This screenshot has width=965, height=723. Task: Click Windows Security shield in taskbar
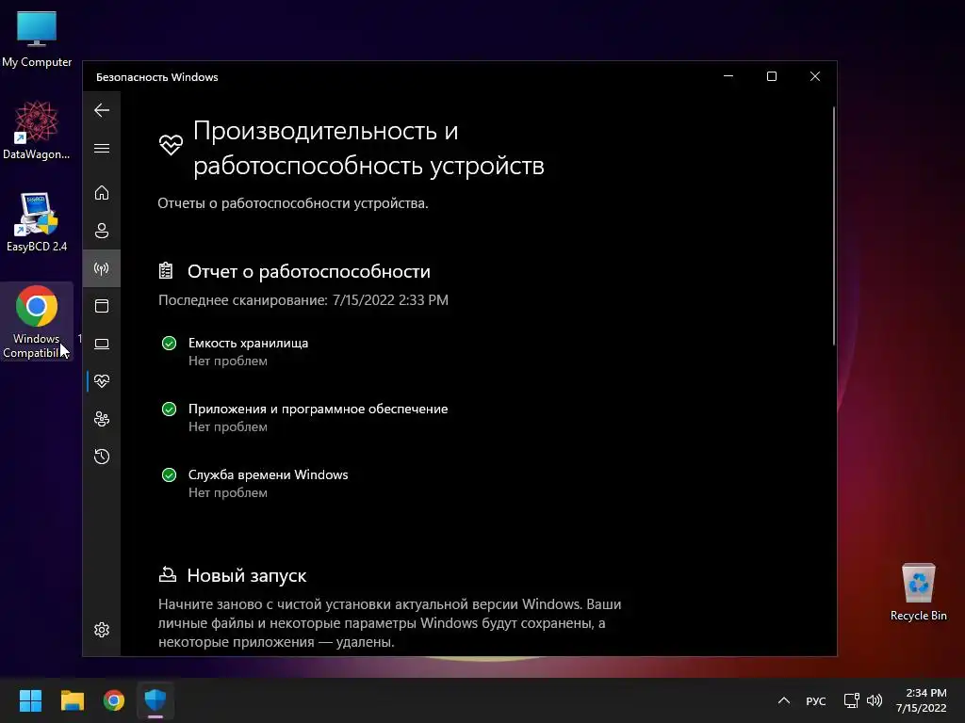[155, 700]
